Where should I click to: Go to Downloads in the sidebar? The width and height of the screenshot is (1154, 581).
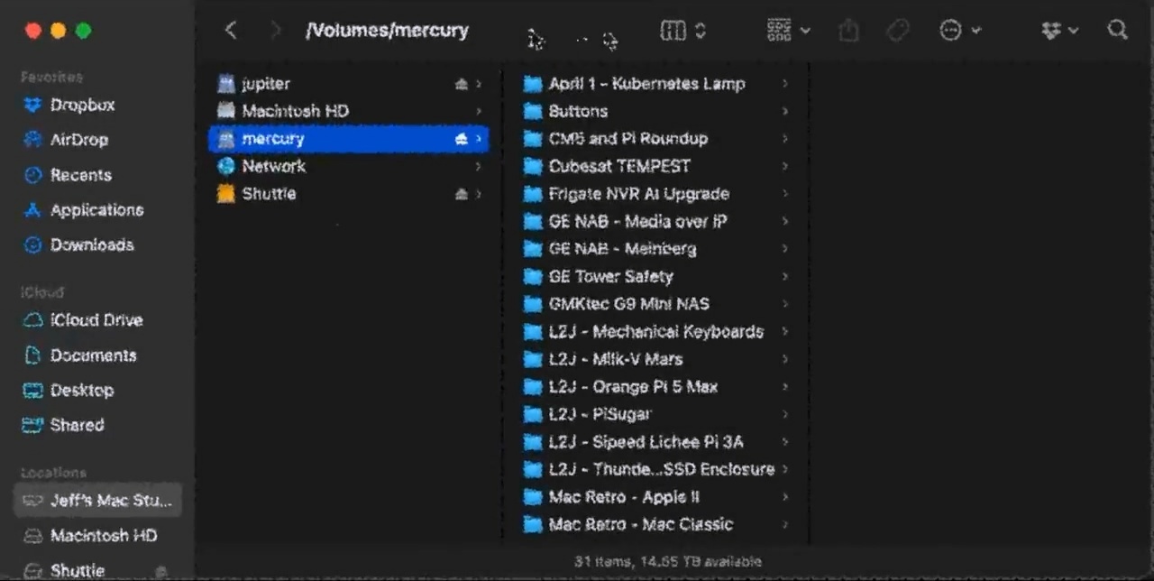pyautogui.click(x=91, y=245)
